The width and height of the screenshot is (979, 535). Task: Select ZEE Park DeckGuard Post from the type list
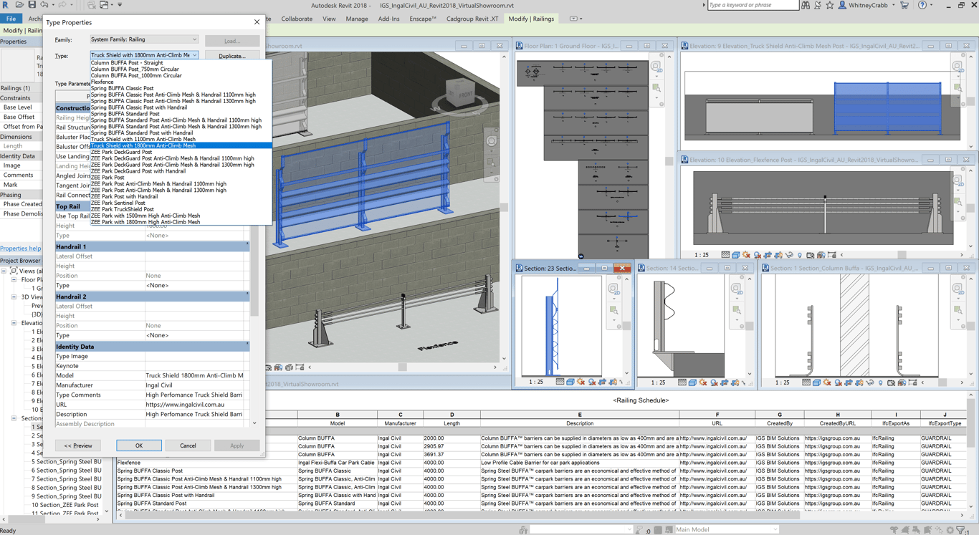120,152
